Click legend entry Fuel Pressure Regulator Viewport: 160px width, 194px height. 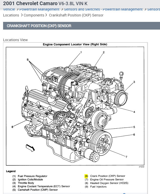(x=32, y=176)
